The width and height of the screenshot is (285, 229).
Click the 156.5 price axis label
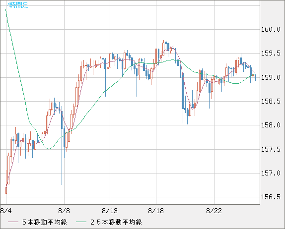click(271, 197)
